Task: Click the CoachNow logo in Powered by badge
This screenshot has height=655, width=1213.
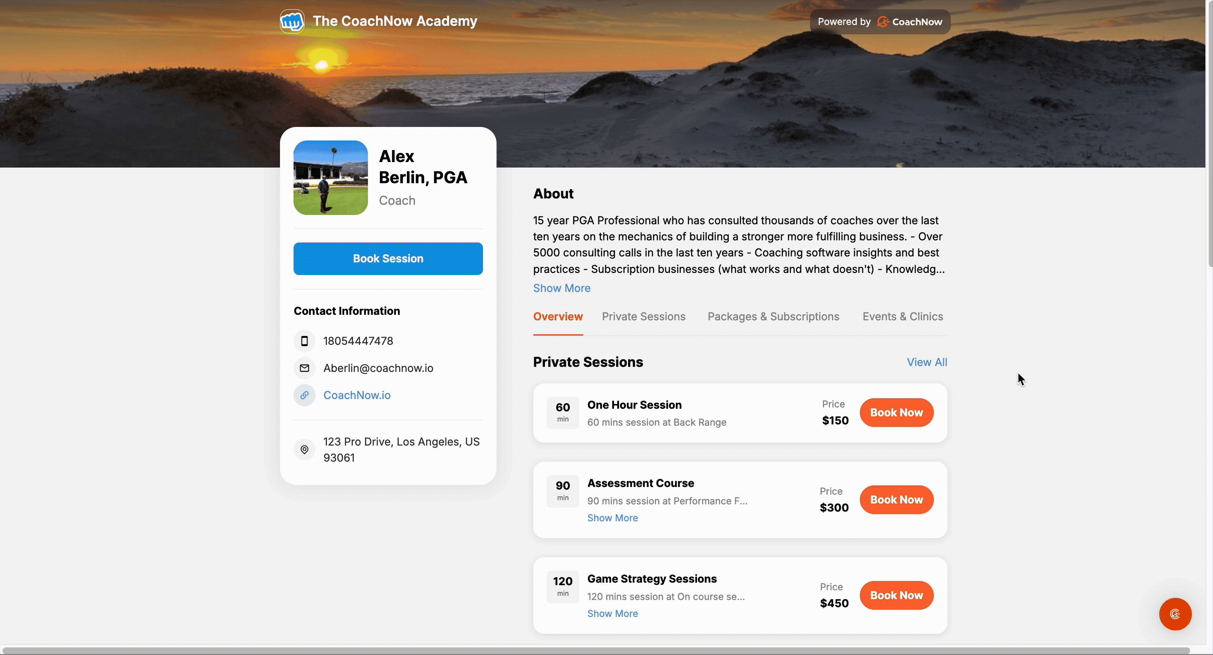Action: point(909,22)
